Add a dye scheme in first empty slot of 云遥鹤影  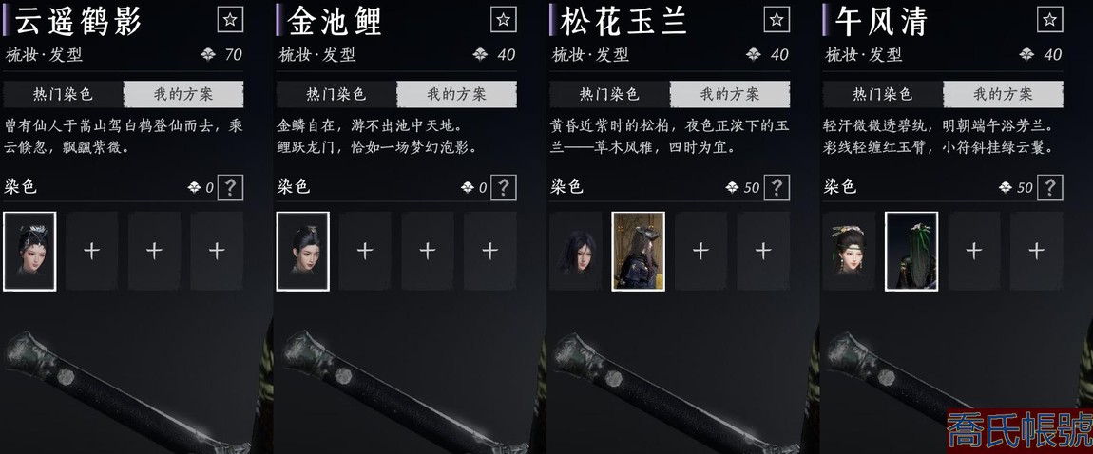pos(92,252)
